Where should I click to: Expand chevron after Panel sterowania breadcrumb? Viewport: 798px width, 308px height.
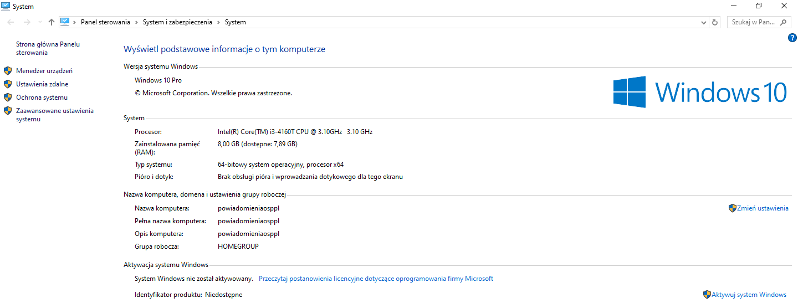tap(136, 22)
